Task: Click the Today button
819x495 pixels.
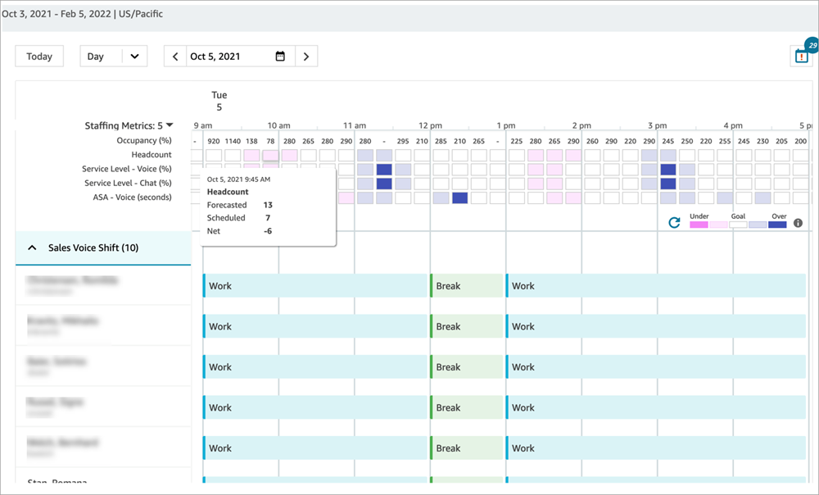Action: pyautogui.click(x=38, y=56)
